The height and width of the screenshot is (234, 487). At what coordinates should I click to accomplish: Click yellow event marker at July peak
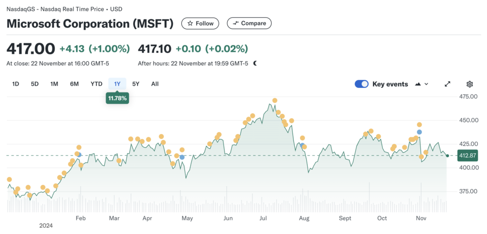click(x=274, y=100)
